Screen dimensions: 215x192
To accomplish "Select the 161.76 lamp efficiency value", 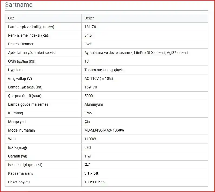I will point(90,27).
